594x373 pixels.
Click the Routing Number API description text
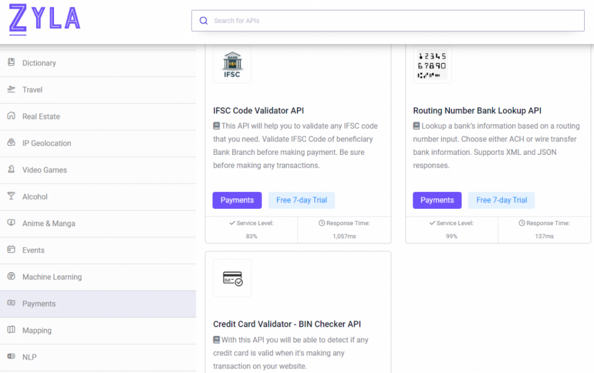click(x=497, y=146)
